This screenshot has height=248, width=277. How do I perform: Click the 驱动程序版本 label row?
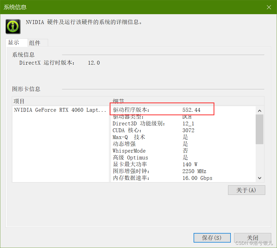point(131,110)
